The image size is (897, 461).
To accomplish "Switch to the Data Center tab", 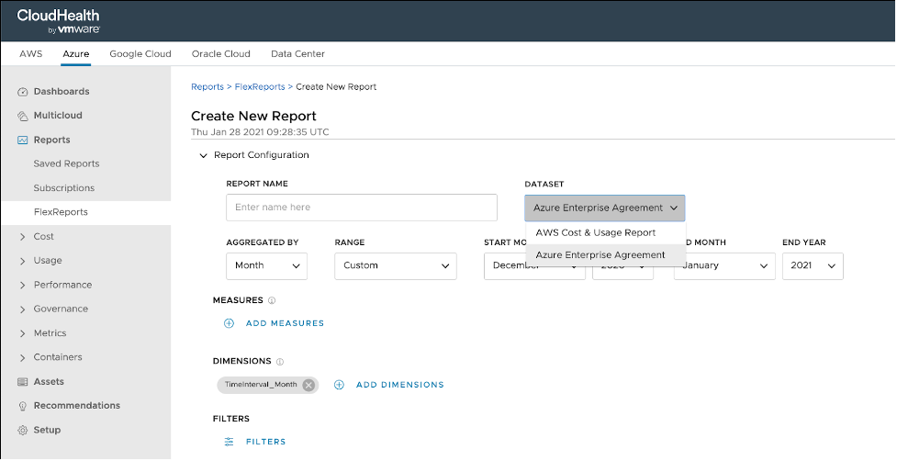I will point(297,54).
